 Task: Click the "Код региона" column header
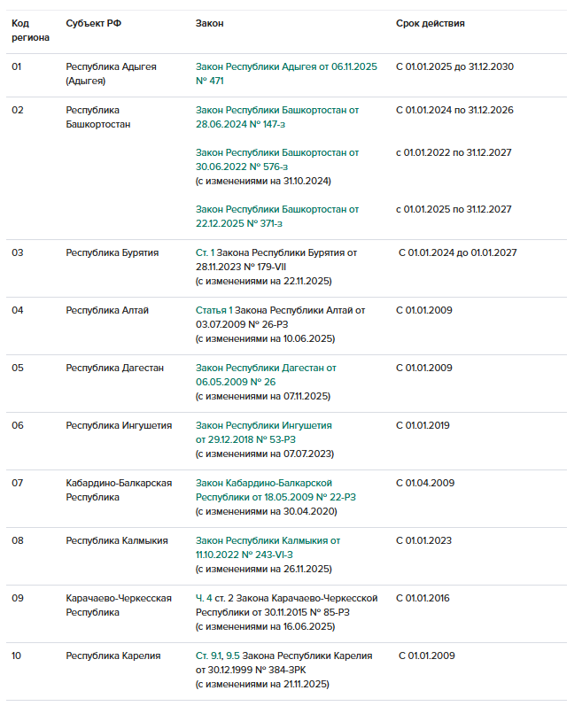pyautogui.click(x=30, y=31)
